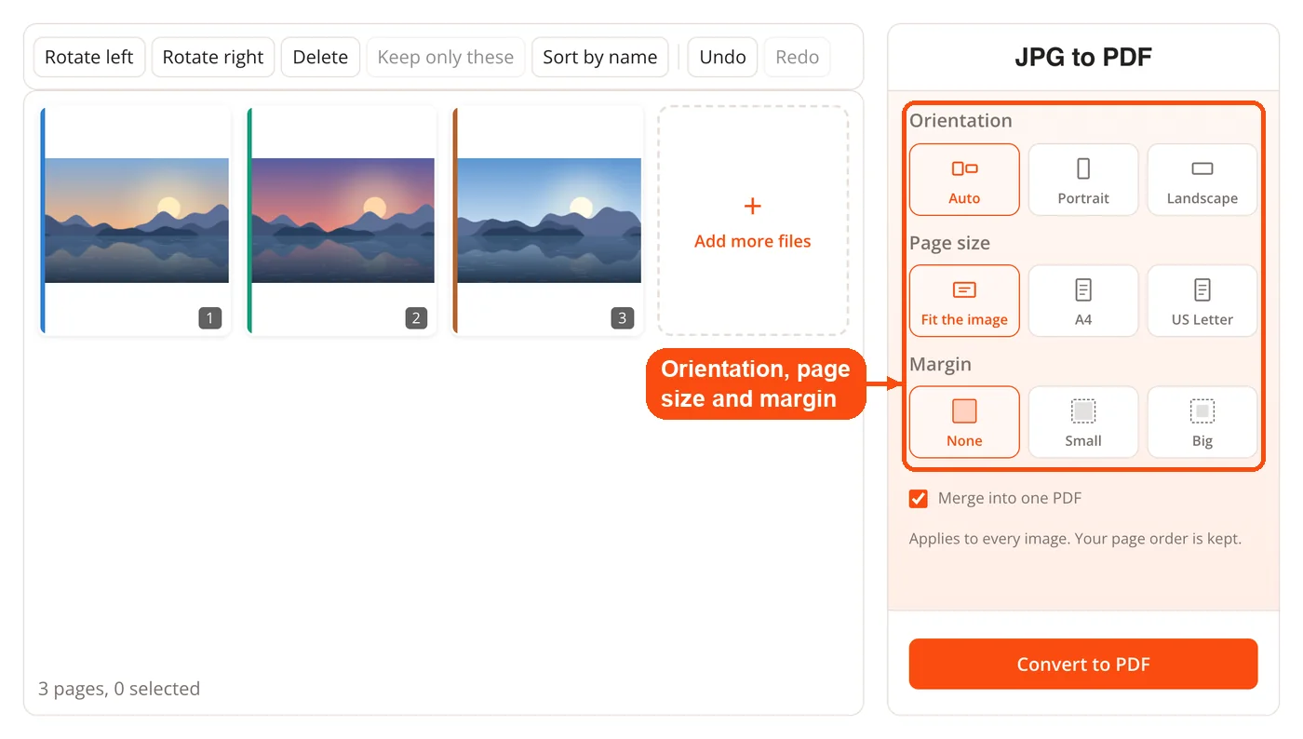This screenshot has width=1303, height=739.
Task: Set margin to None
Action: point(964,423)
